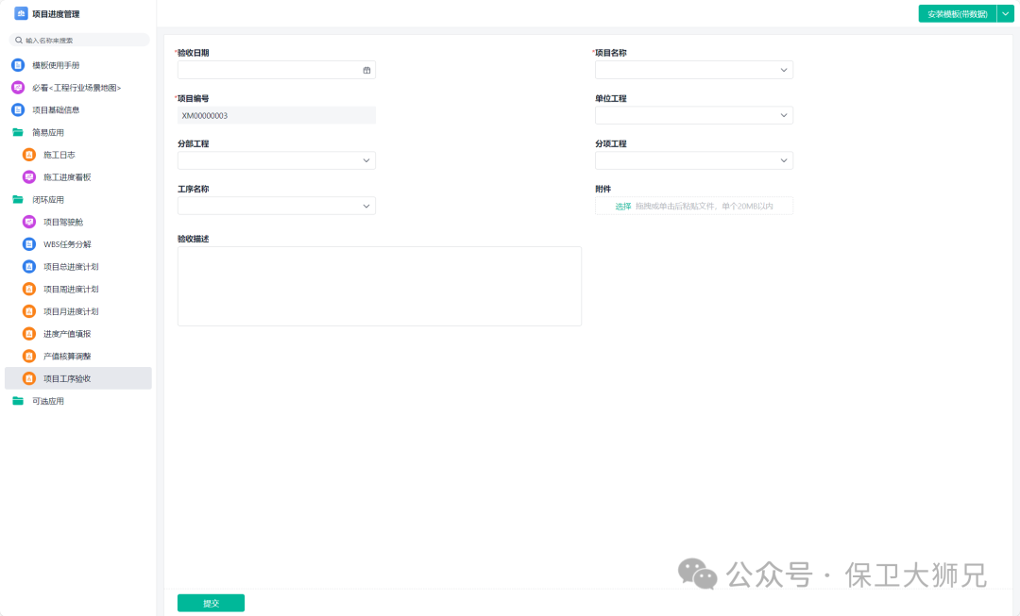Image resolution: width=1020 pixels, height=616 pixels.
Task: Open calendar picker icon in 验收日期 field
Action: pos(366,70)
